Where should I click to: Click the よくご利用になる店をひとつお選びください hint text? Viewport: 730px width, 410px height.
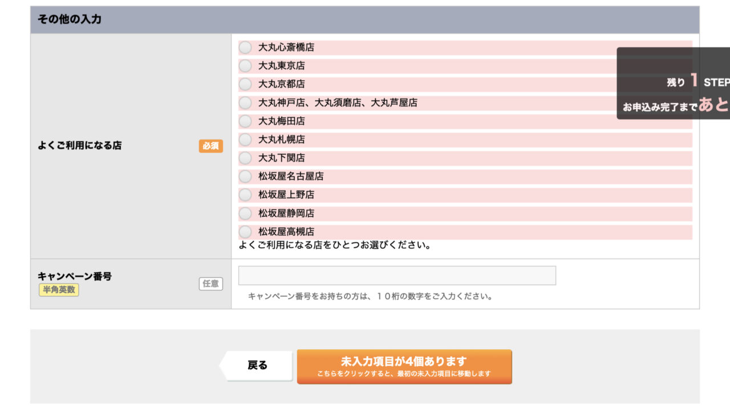pos(335,245)
